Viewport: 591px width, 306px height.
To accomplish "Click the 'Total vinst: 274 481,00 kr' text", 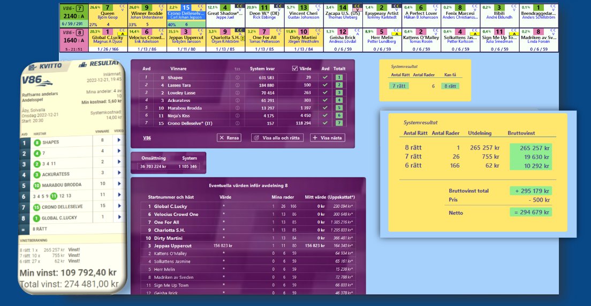I will coord(69,284).
